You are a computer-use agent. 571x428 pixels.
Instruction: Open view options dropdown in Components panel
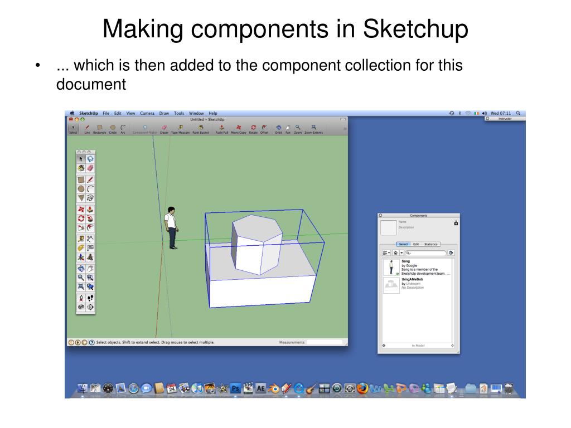coord(386,252)
